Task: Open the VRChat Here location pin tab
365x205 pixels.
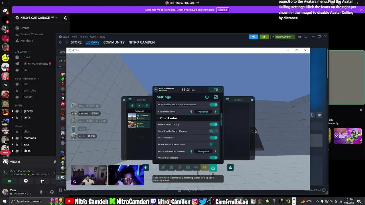Action: pos(180,167)
